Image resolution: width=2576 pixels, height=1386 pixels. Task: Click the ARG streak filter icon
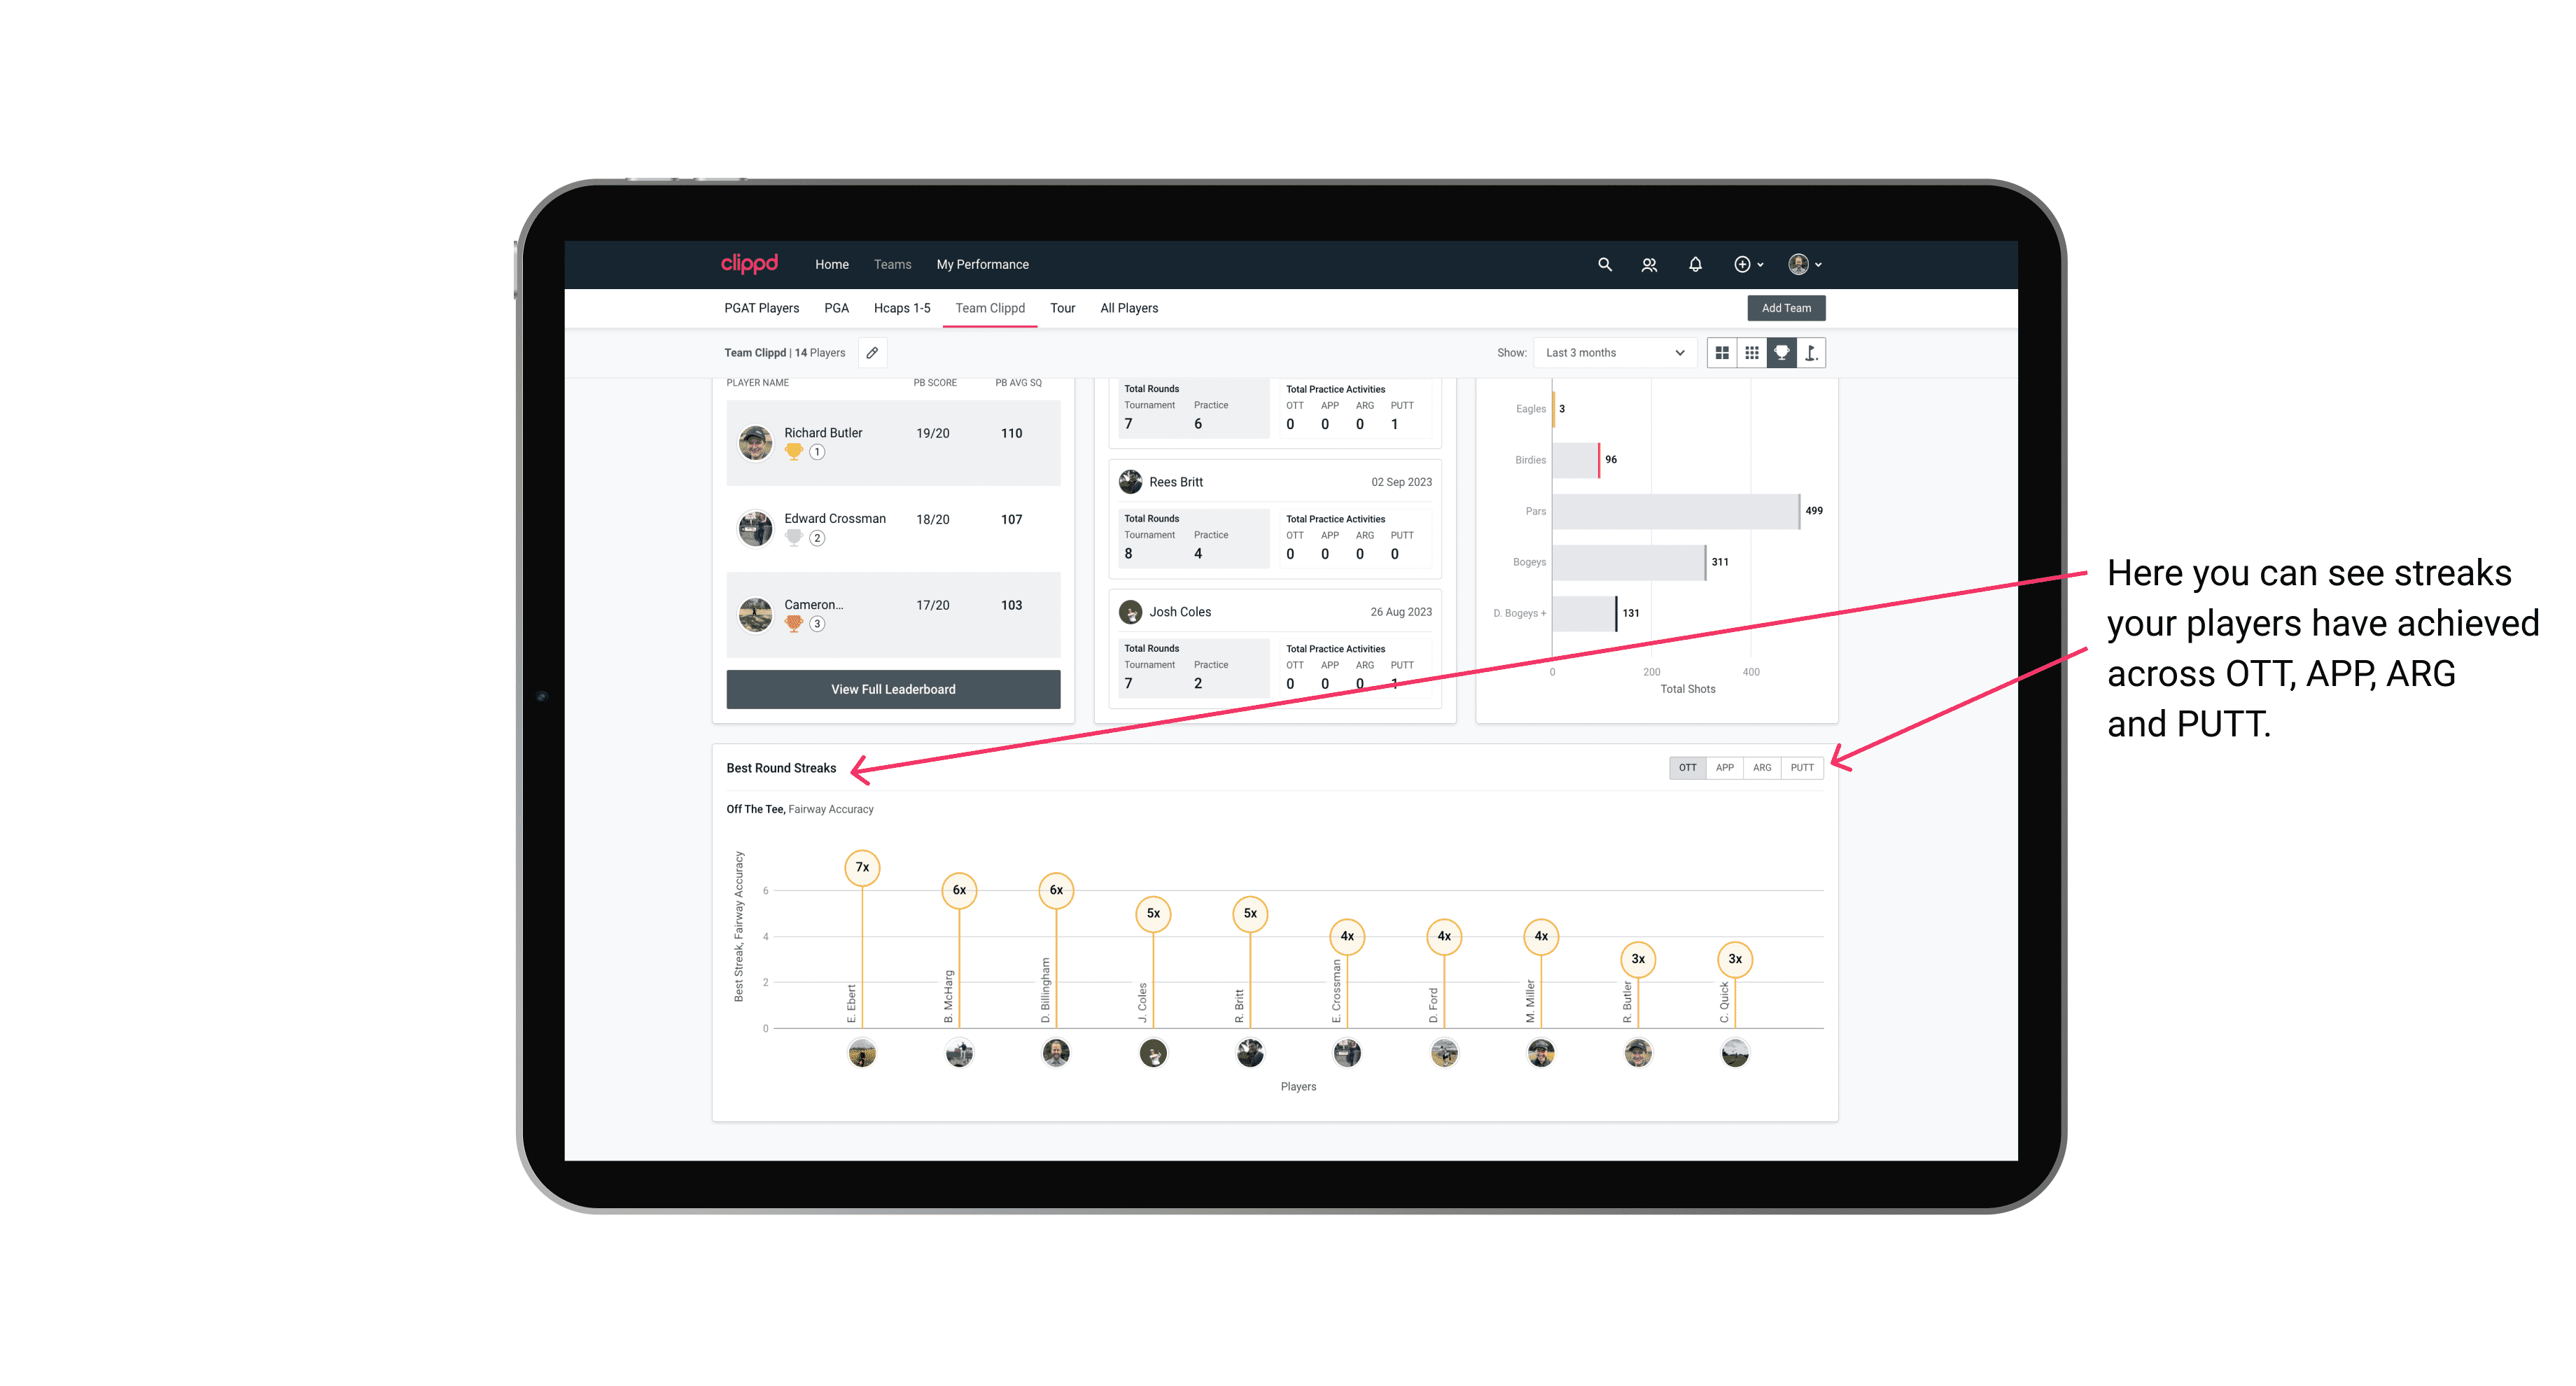(x=1763, y=768)
